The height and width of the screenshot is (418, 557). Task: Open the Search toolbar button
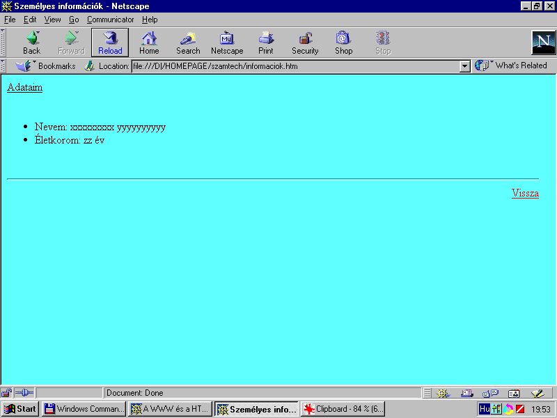[188, 42]
